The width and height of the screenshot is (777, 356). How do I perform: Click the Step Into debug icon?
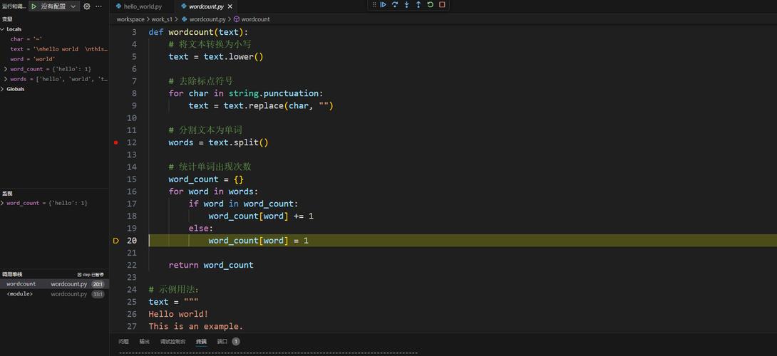[406, 5]
